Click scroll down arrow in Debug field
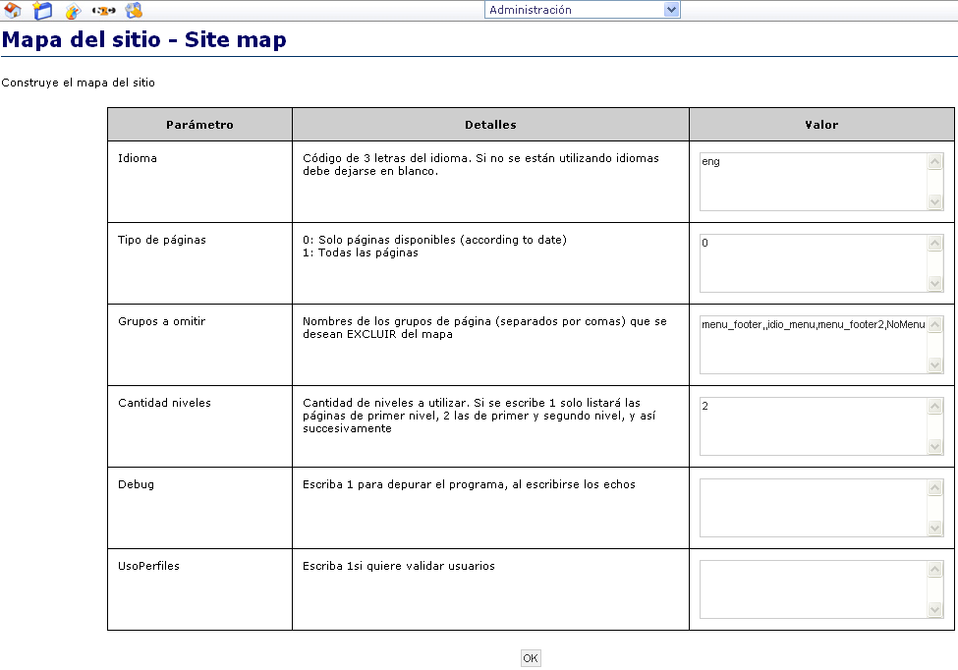The image size is (958, 670). tap(934, 528)
